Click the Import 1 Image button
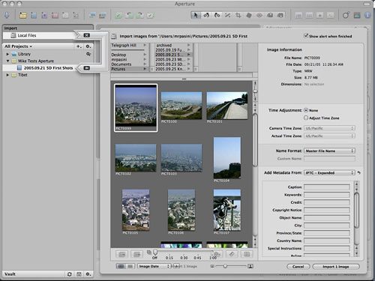The width and height of the screenshot is (375, 281). click(x=336, y=267)
